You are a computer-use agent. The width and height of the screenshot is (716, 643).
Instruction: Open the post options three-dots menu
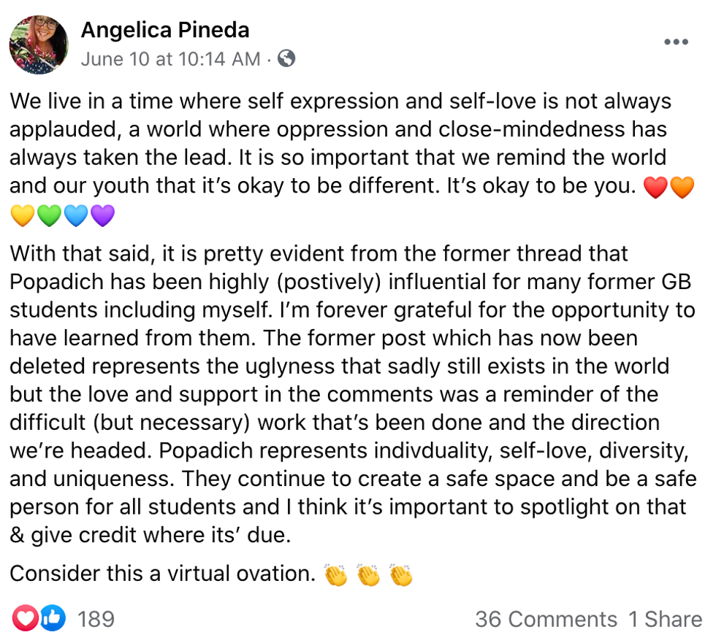(676, 42)
